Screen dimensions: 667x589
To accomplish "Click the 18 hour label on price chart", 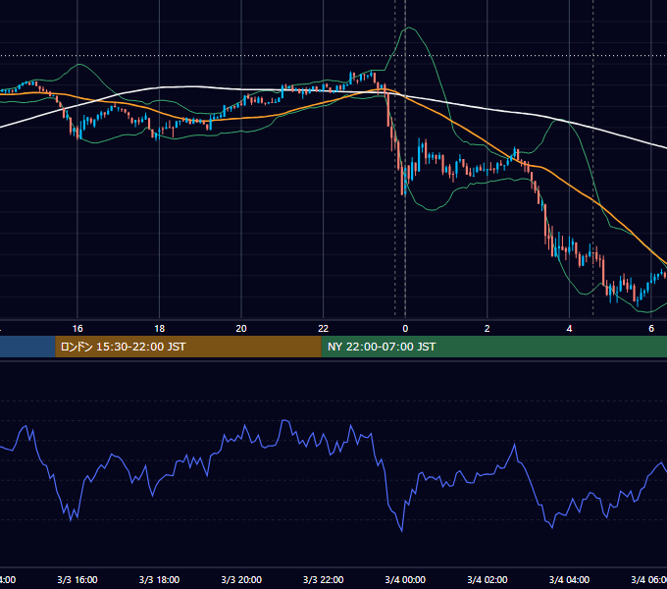I will (160, 329).
